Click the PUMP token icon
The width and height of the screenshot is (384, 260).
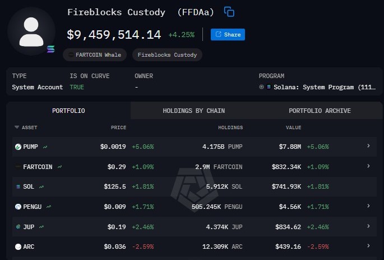18,147
